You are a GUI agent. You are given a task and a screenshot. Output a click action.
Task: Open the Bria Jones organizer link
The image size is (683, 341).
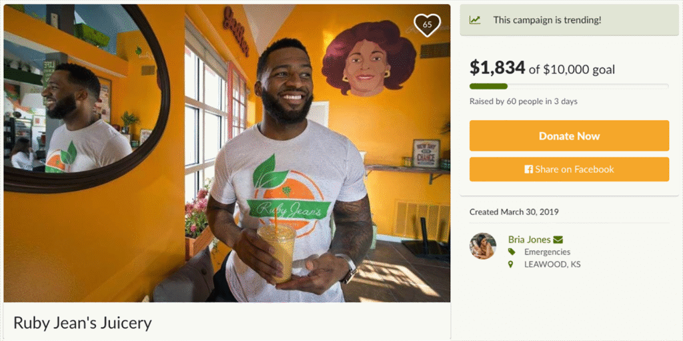pos(529,240)
